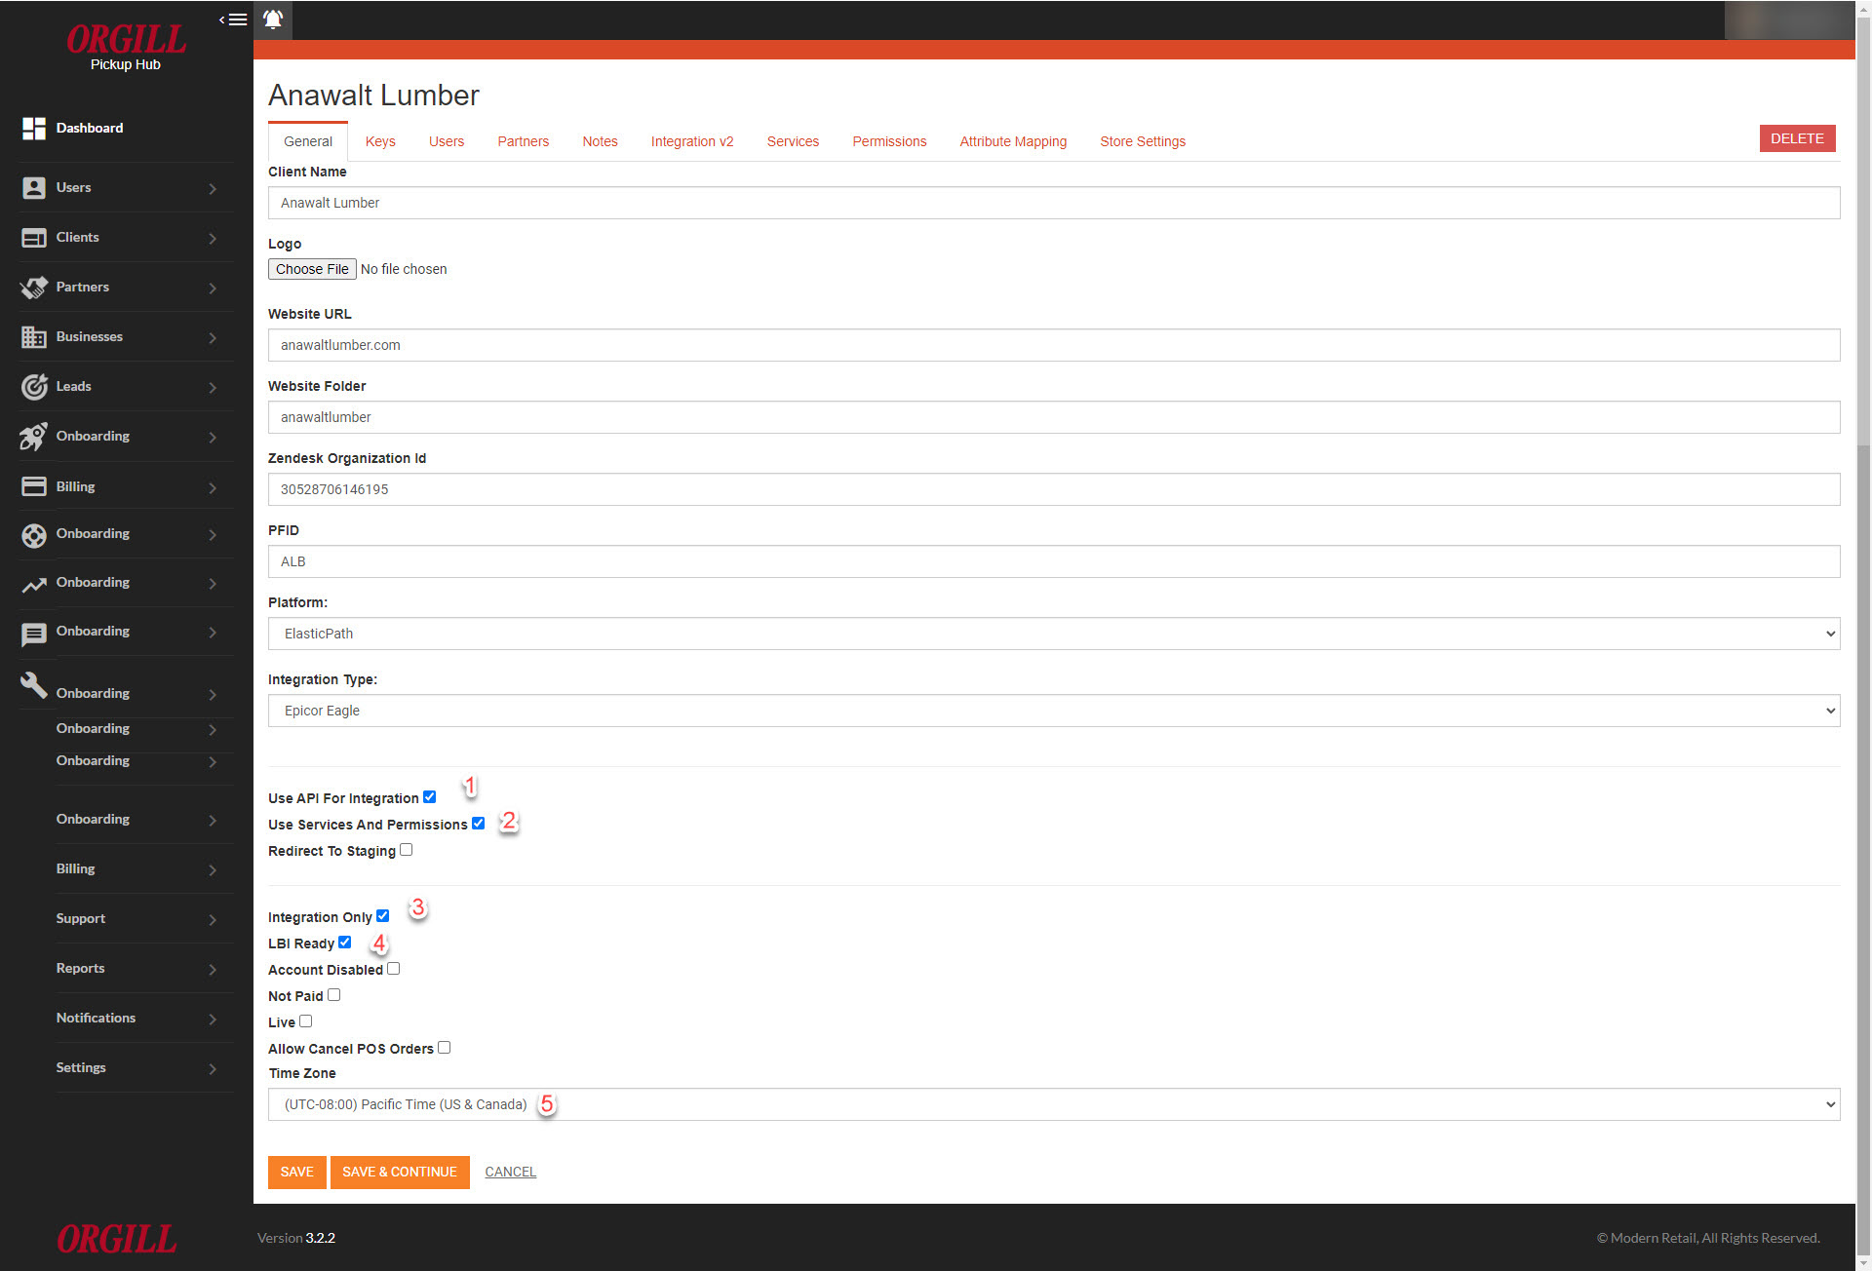
Task: Check the Not Paid checkbox
Action: click(x=334, y=995)
